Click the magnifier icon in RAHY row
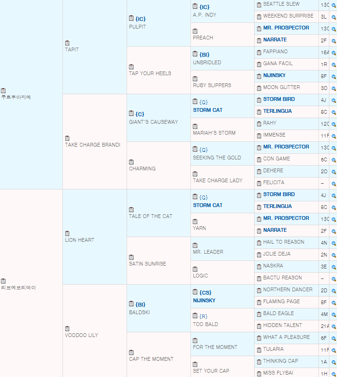Viewport: 337px width, 377px height. click(x=334, y=124)
